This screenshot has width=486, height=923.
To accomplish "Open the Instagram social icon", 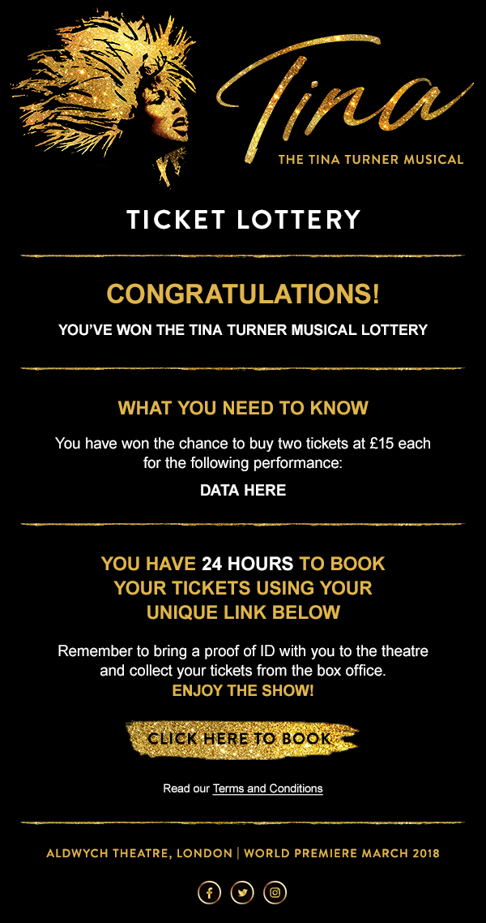I will 275,893.
